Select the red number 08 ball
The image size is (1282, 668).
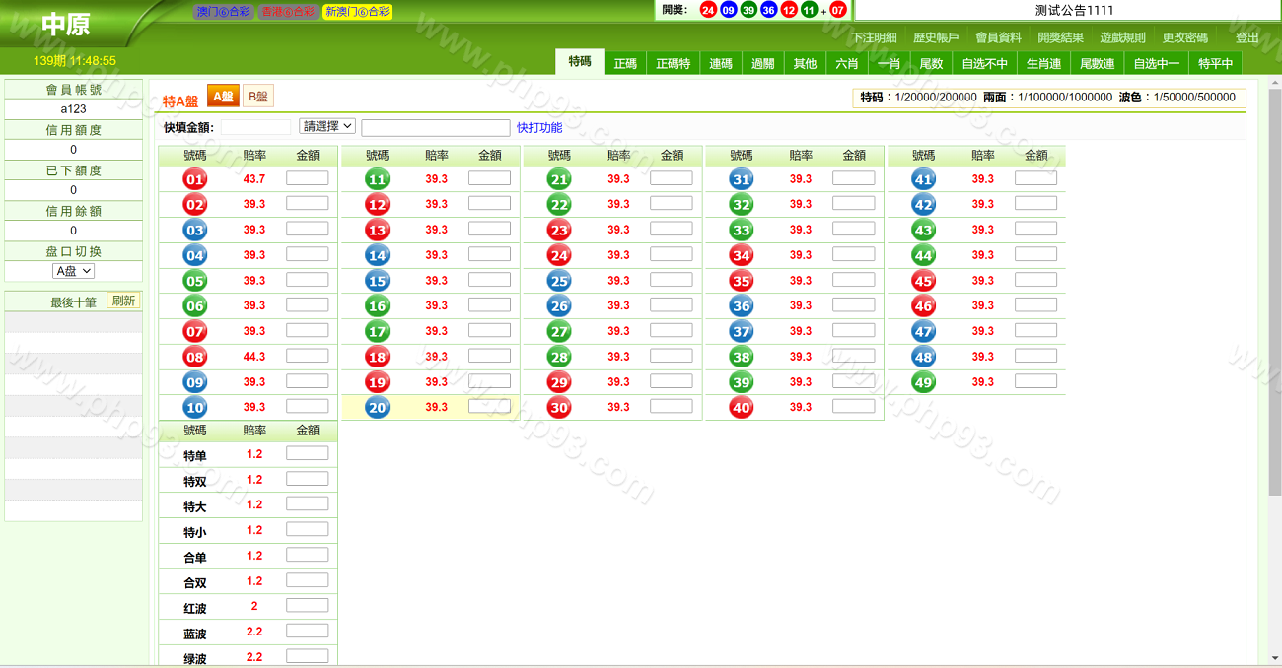click(194, 358)
